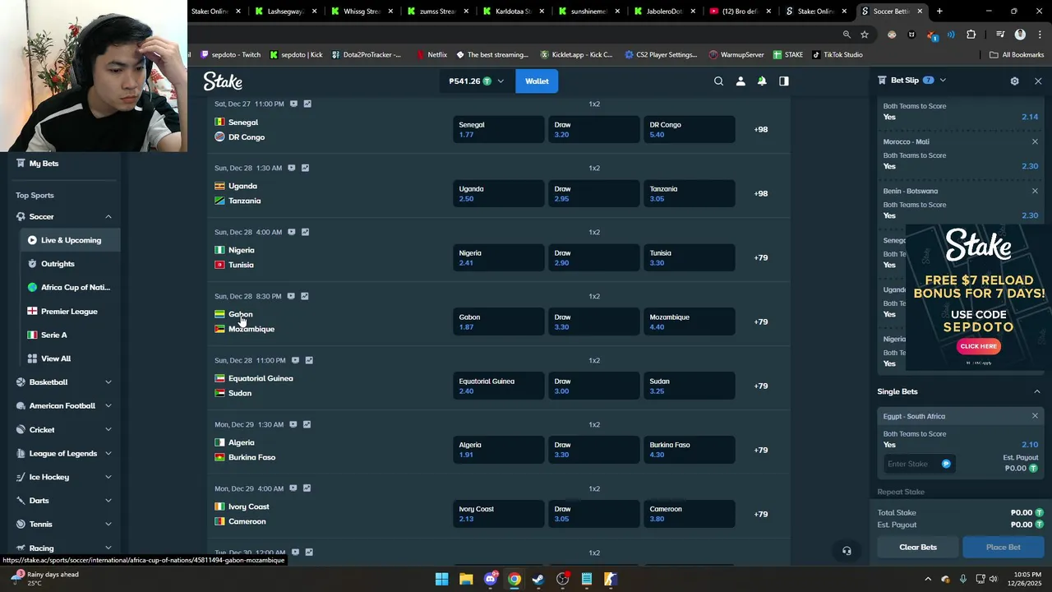This screenshot has height=592, width=1052.
Task: Collapse the Single Bets section
Action: pos(1036,391)
